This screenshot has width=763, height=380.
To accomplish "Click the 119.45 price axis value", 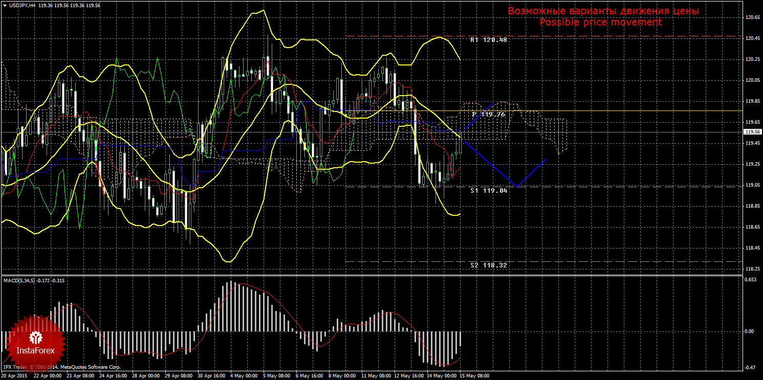I will click(752, 143).
